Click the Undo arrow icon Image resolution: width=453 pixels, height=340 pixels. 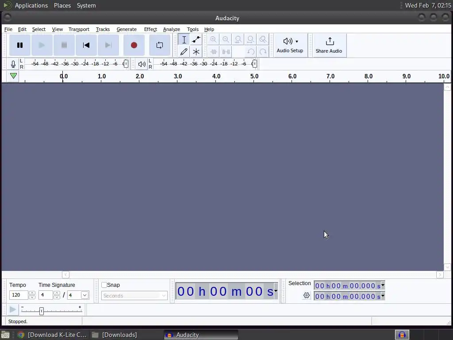(250, 52)
